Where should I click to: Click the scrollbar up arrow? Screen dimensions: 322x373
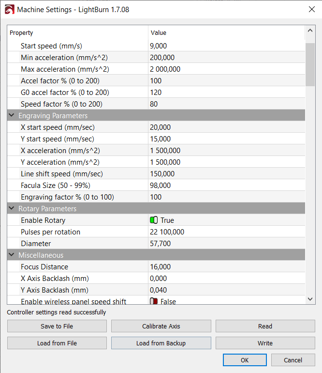(x=310, y=31)
